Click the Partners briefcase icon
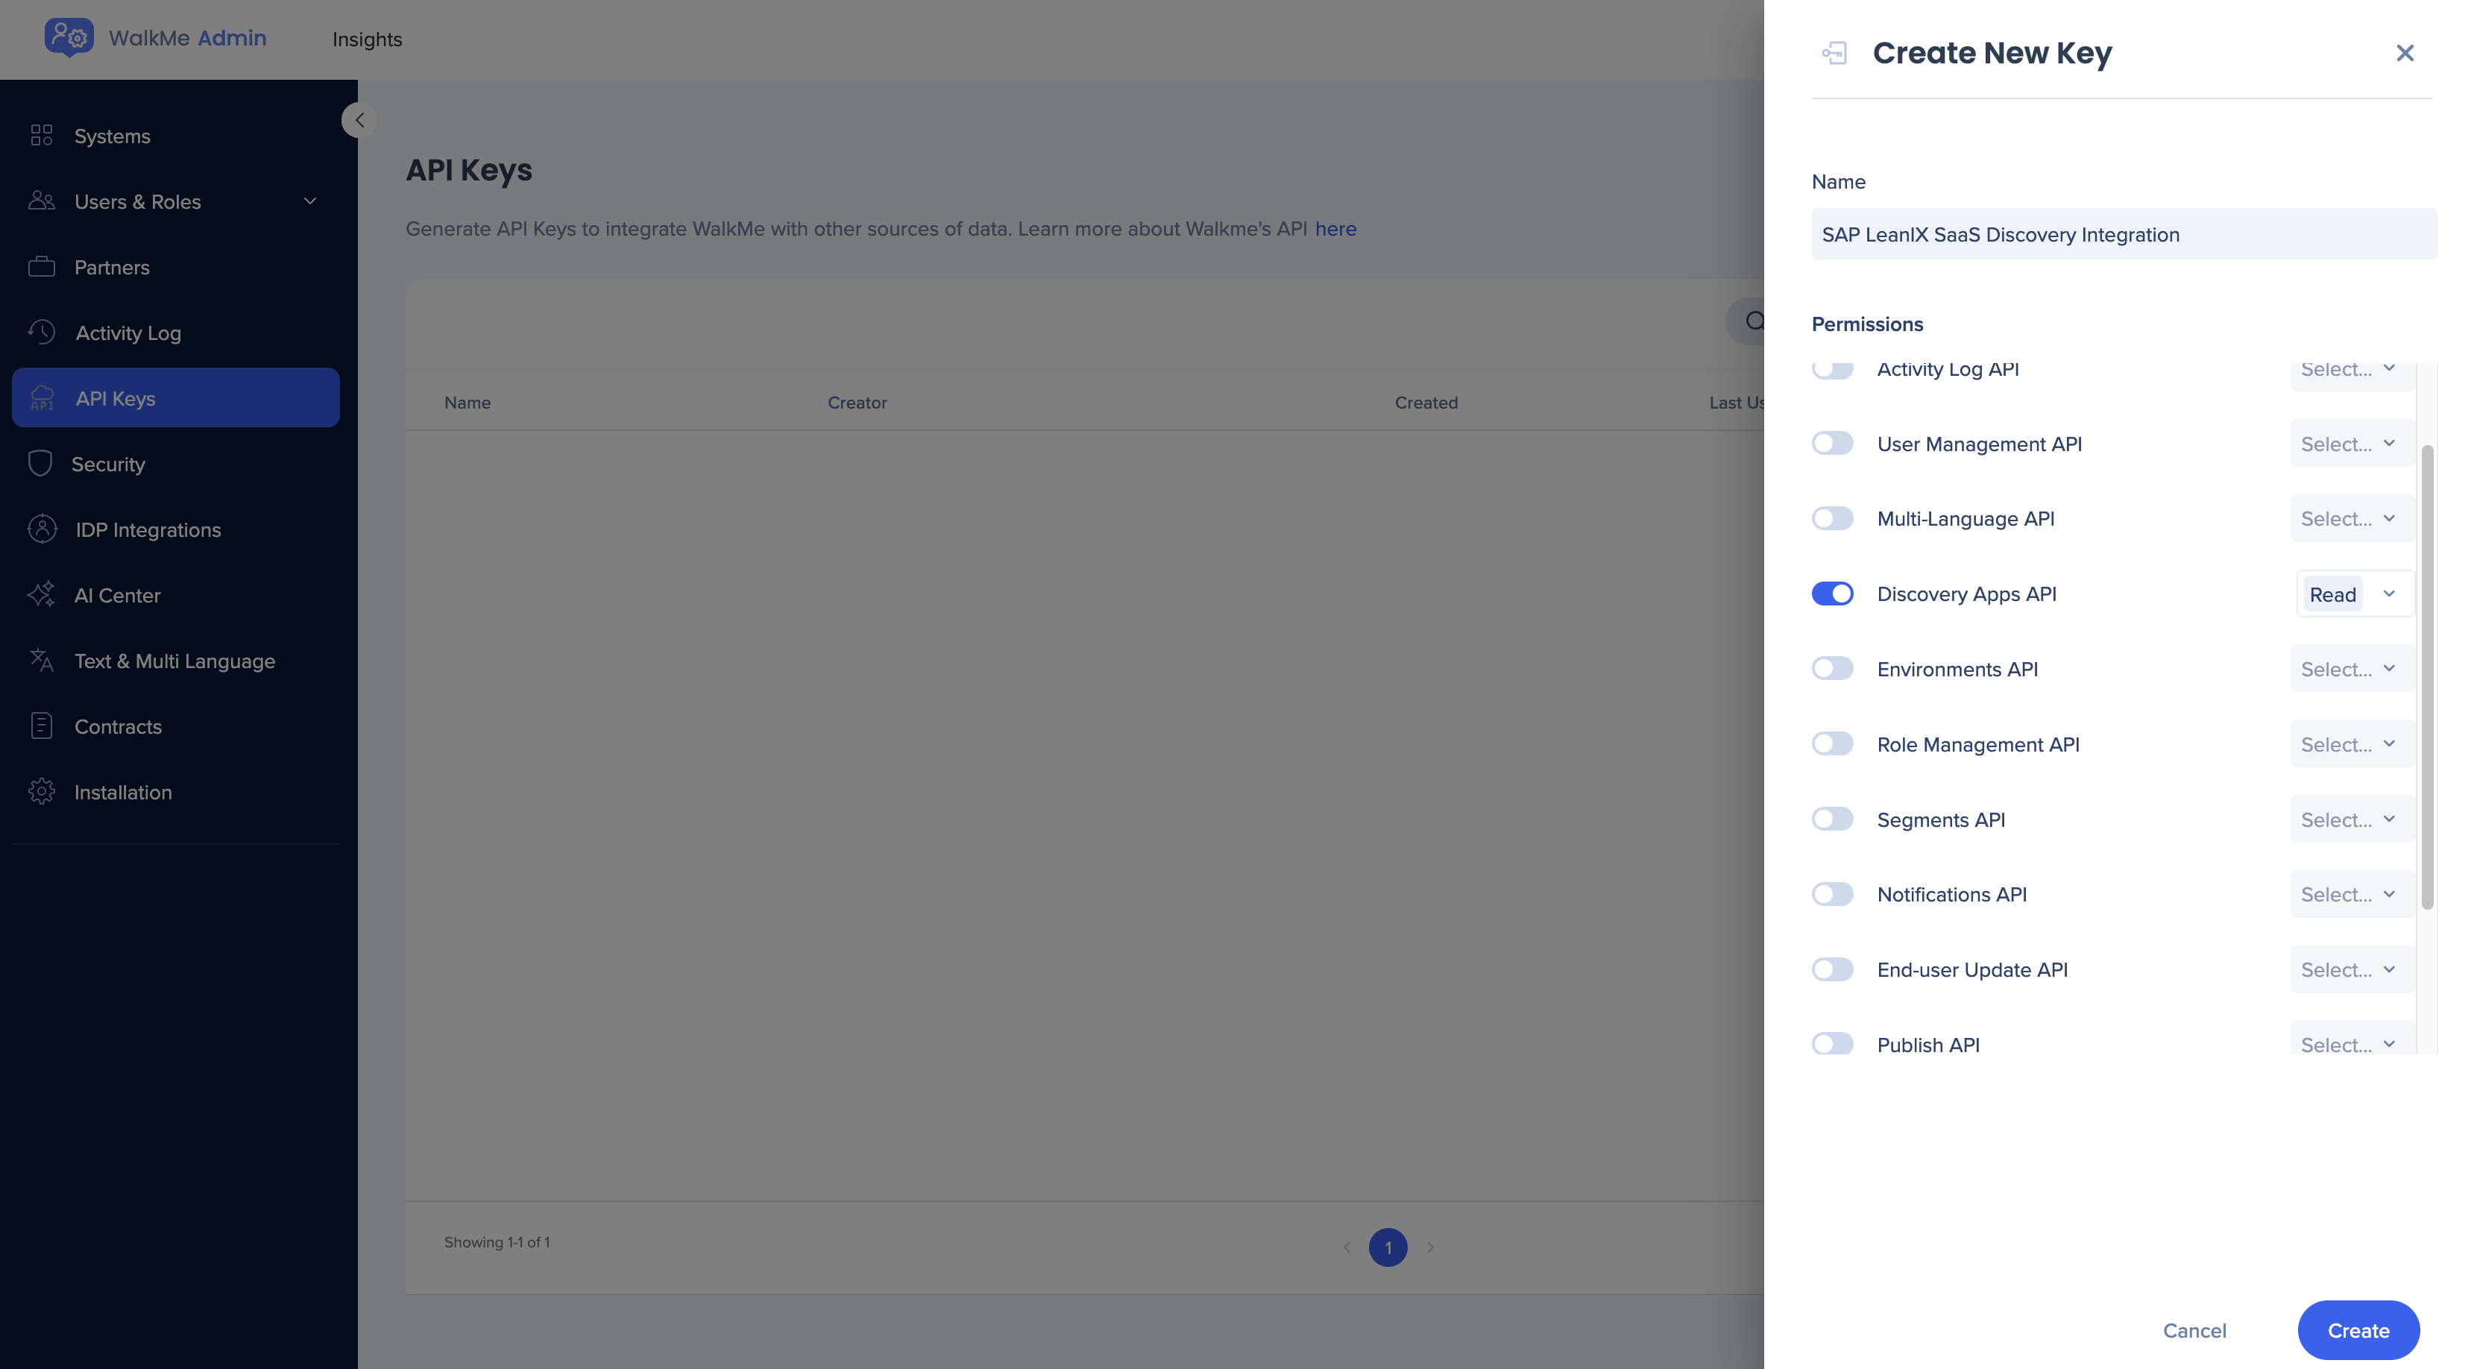Viewport: 2477px width, 1369px height. pos(41,266)
